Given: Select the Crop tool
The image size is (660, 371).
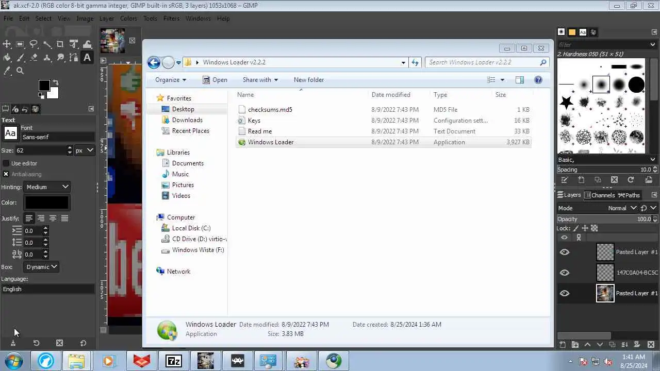Looking at the screenshot, I should (x=60, y=44).
